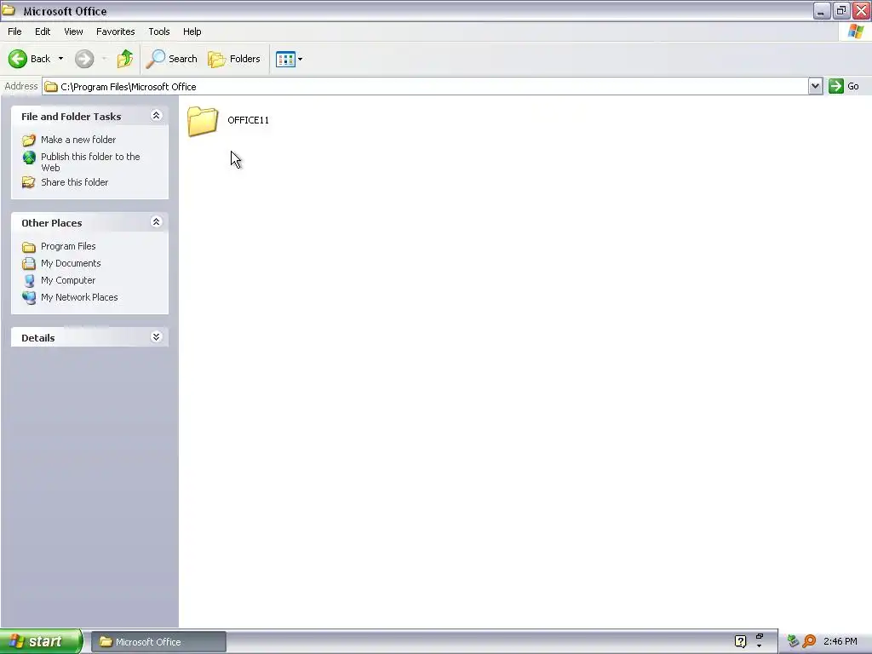This screenshot has width=872, height=654.
Task: Click the Windows flag logo in the menu bar
Action: (x=856, y=32)
